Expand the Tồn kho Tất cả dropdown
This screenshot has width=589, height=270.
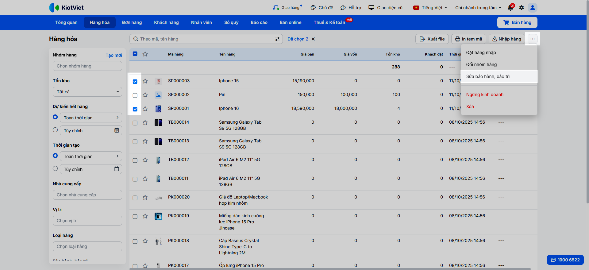pyautogui.click(x=87, y=92)
